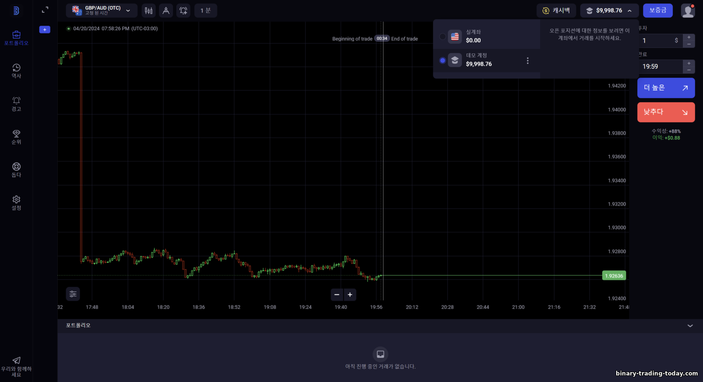Open the price alert bell icon
This screenshot has height=382, width=703.
tap(183, 10)
